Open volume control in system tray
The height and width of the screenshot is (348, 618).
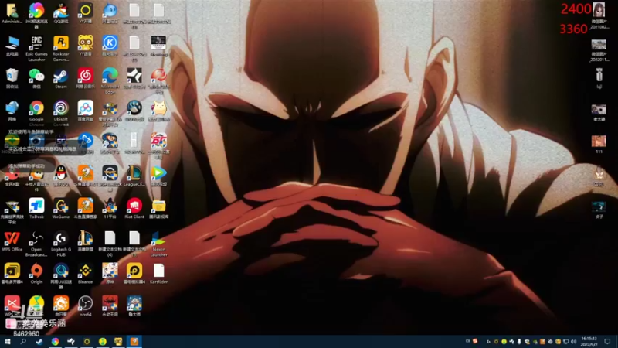click(x=573, y=342)
